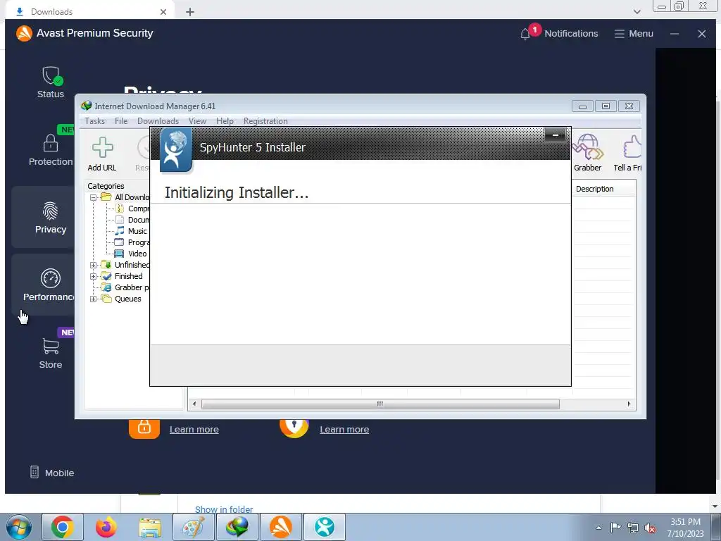Select Video category in IDM

[x=131, y=254]
